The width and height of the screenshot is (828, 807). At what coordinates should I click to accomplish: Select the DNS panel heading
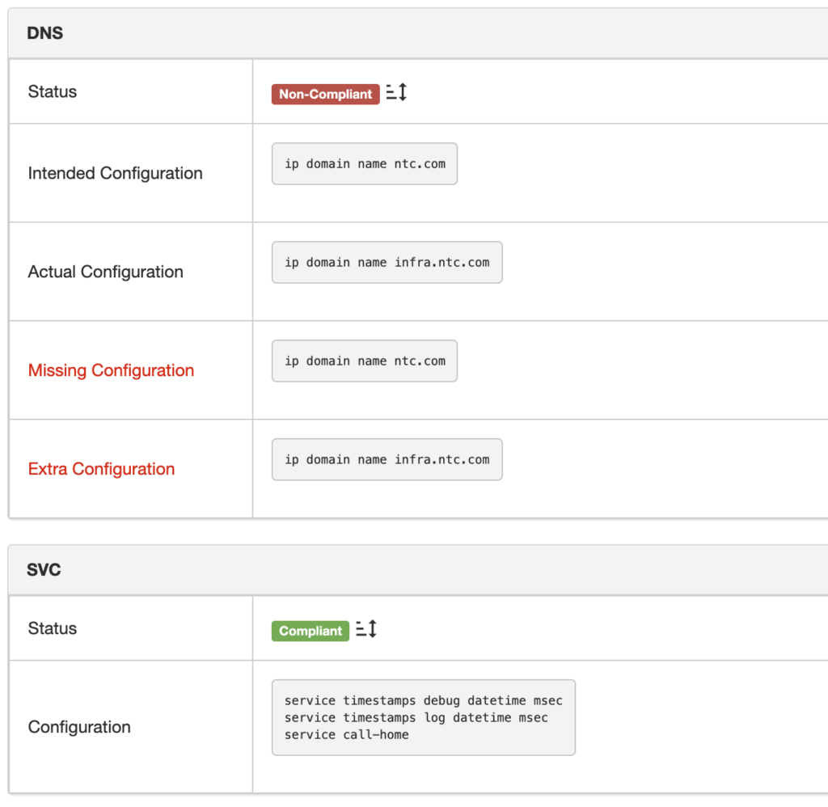pos(44,33)
